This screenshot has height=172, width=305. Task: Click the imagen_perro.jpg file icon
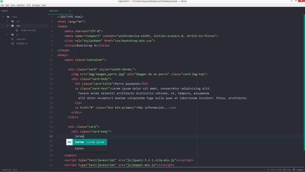(17, 30)
